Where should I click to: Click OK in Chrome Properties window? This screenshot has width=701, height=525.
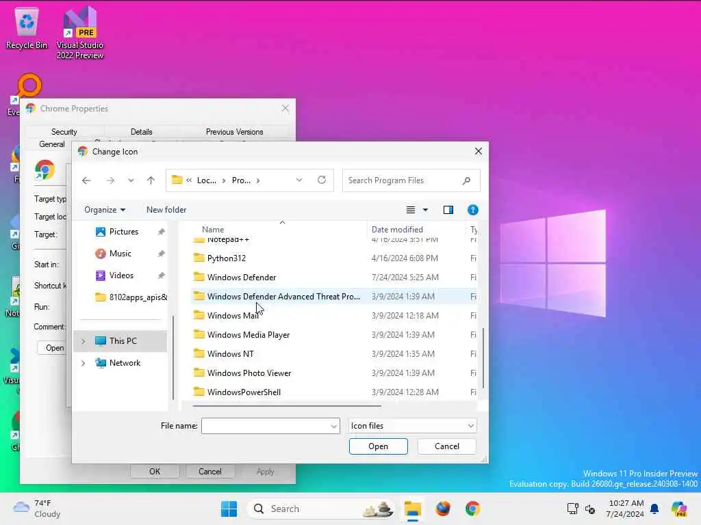click(155, 472)
